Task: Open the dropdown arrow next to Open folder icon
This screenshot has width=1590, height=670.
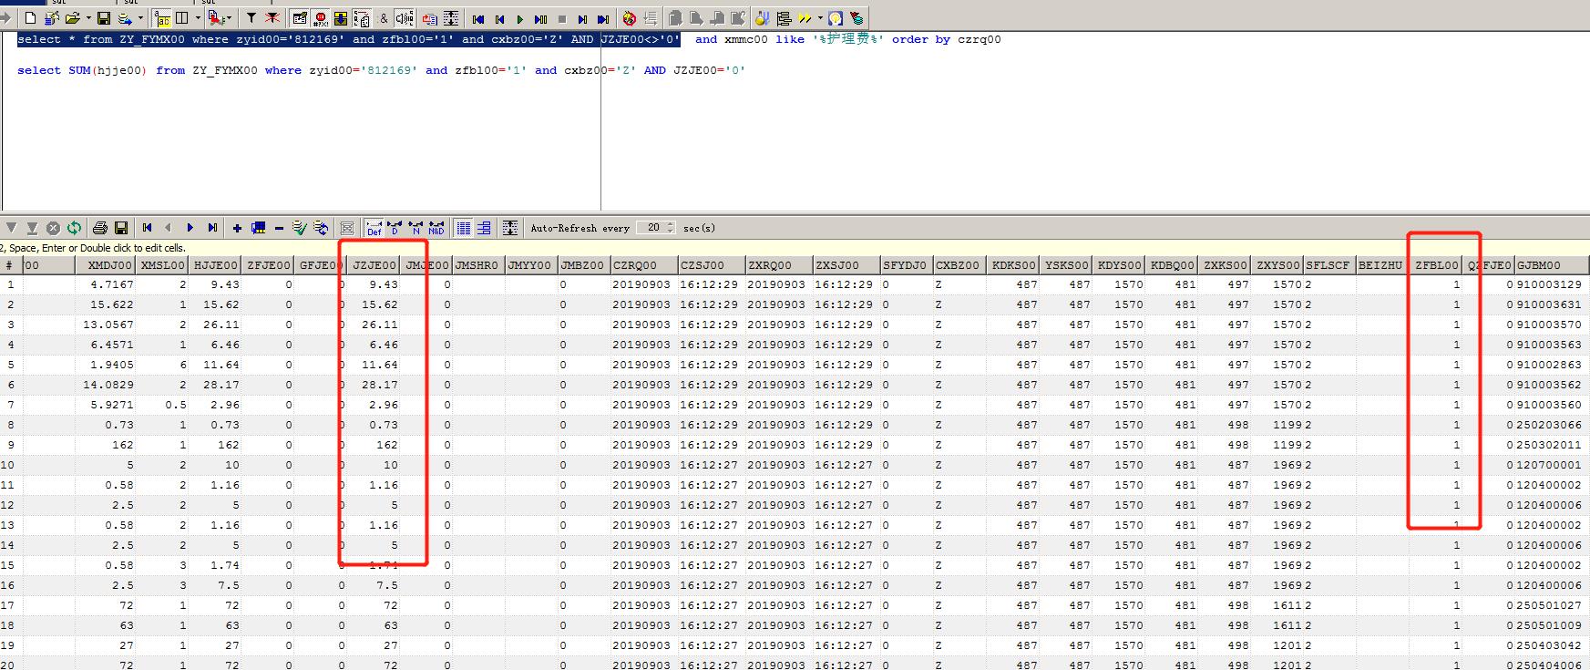Action: click(88, 18)
